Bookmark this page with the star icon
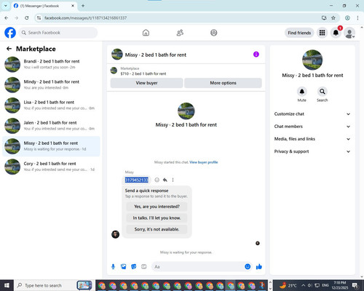The height and width of the screenshot is (291, 364). 333,18
